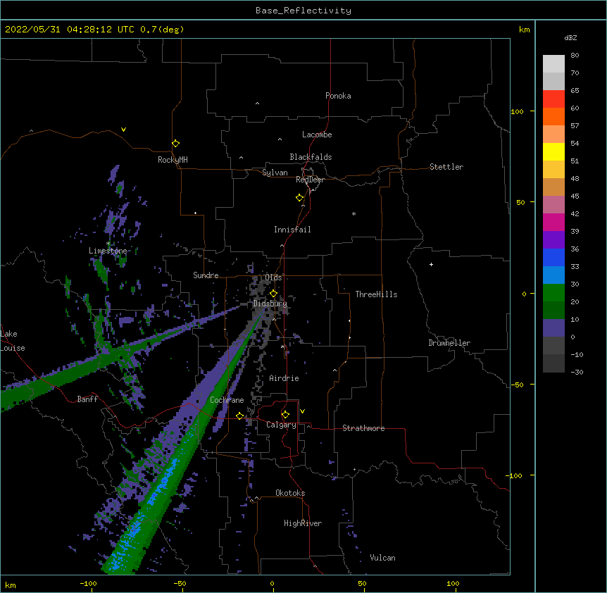Click the -100 tick label on the bottom axis
The height and width of the screenshot is (593, 607).
(88, 583)
